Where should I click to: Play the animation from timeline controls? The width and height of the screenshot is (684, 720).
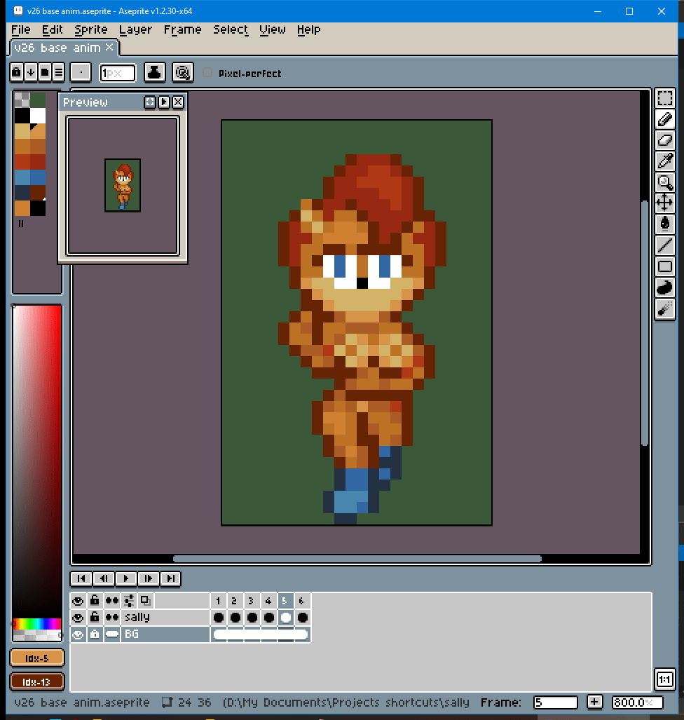125,578
